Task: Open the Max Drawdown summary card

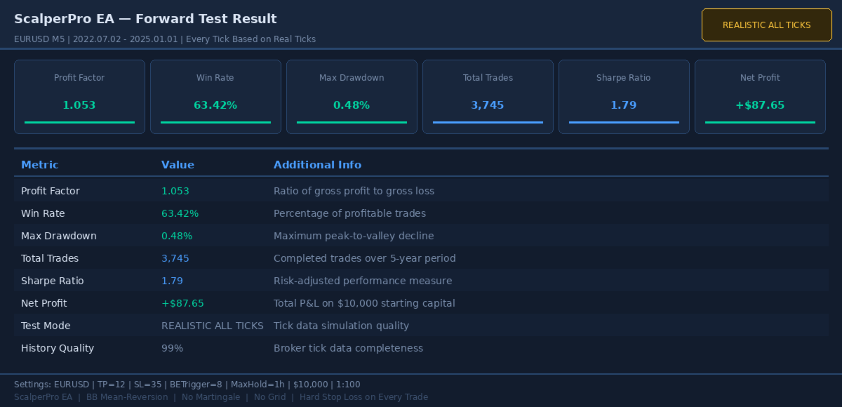Action: click(x=352, y=97)
